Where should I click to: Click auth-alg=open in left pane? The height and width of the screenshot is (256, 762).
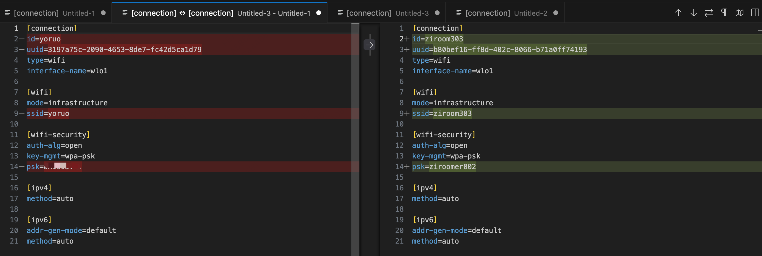pos(54,145)
